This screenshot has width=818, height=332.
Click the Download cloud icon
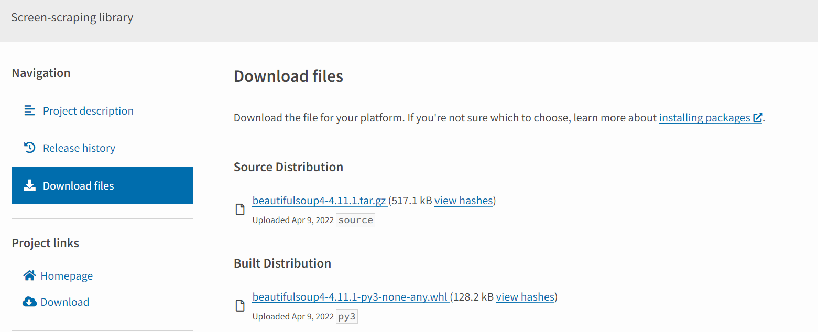[29, 301]
